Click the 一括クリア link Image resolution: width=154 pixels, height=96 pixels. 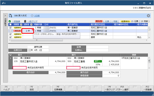(32, 21)
